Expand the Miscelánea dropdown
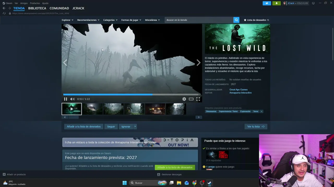Image resolution: width=334 pixels, height=187 pixels. tap(152, 20)
